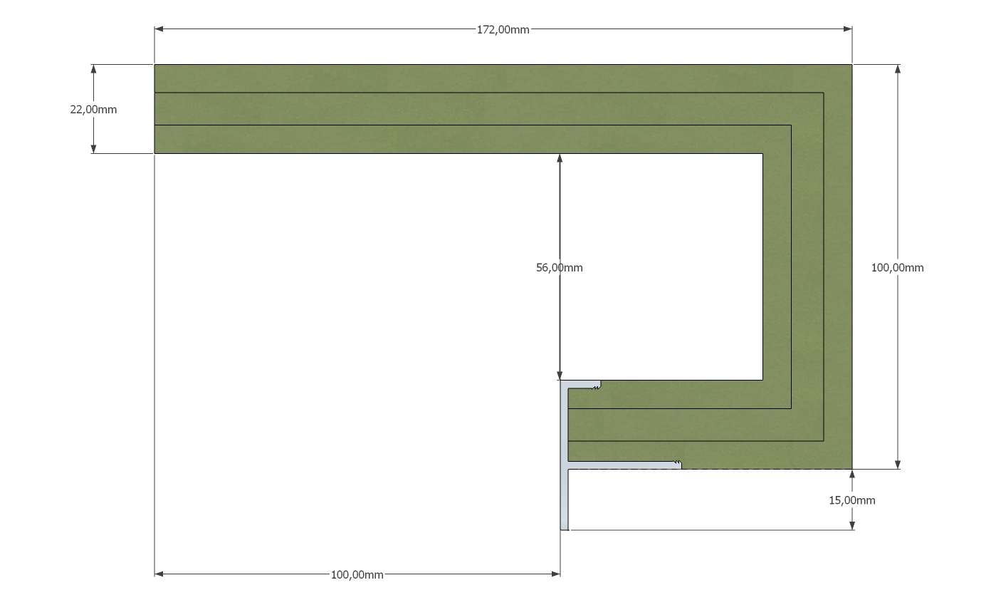Select the 56,00mm dimension label

559,268
